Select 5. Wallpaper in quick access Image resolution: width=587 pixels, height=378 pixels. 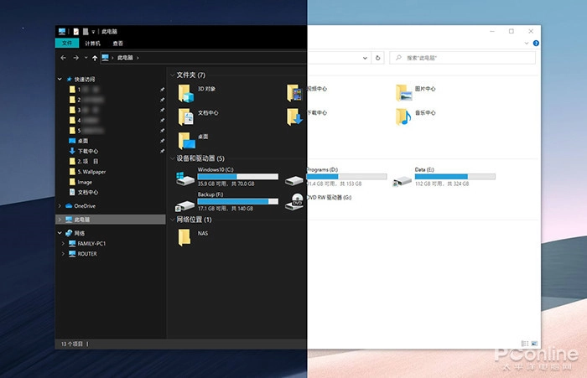pos(91,171)
